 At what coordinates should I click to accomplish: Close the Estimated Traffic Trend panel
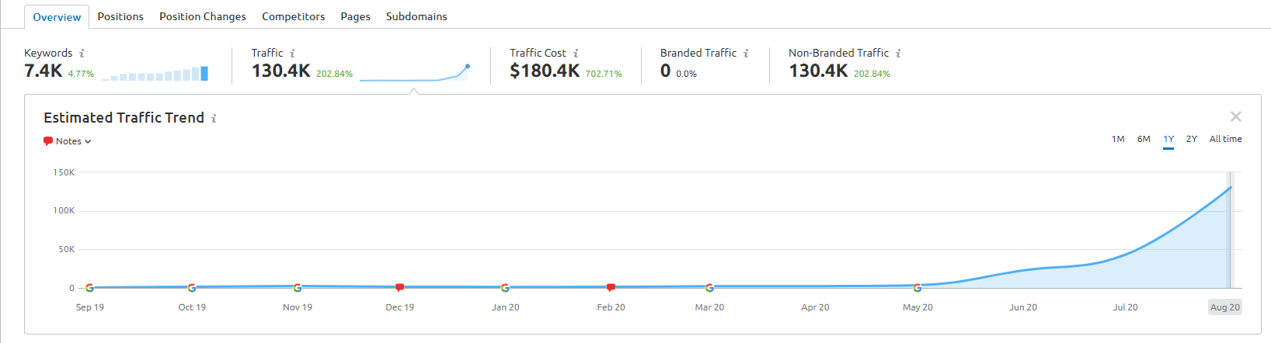pos(1236,116)
